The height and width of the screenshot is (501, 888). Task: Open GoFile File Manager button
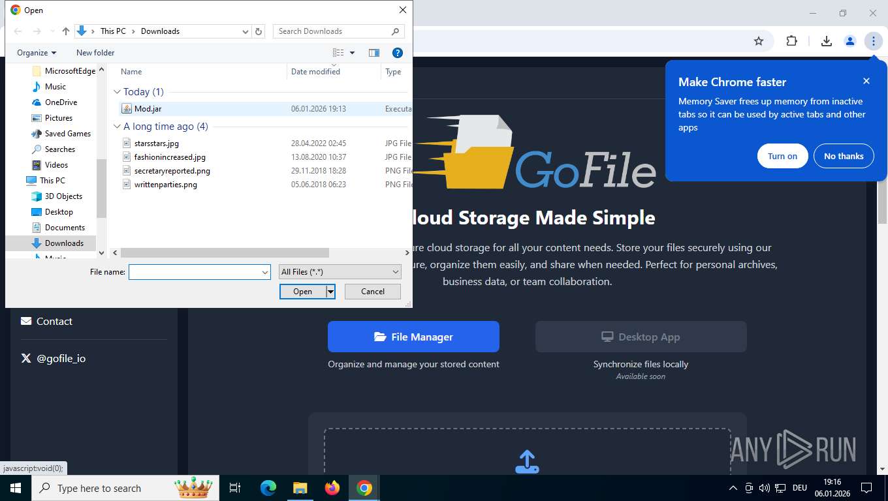[x=413, y=337]
